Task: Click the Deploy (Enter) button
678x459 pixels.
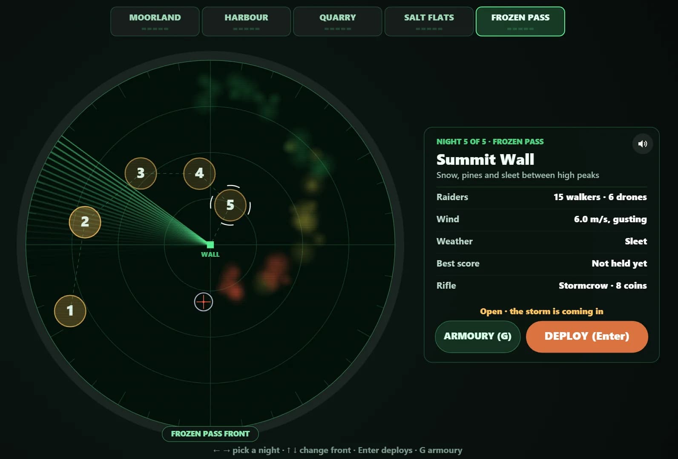Action: pyautogui.click(x=587, y=336)
